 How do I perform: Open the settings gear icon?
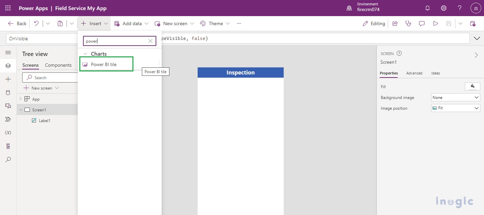[444, 8]
